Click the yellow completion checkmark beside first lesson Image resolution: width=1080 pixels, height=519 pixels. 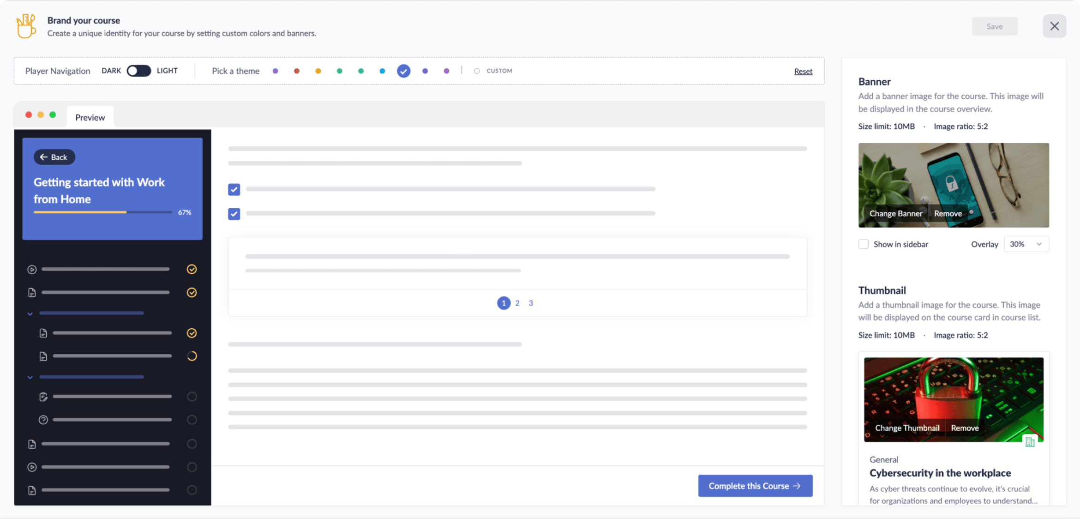point(192,269)
